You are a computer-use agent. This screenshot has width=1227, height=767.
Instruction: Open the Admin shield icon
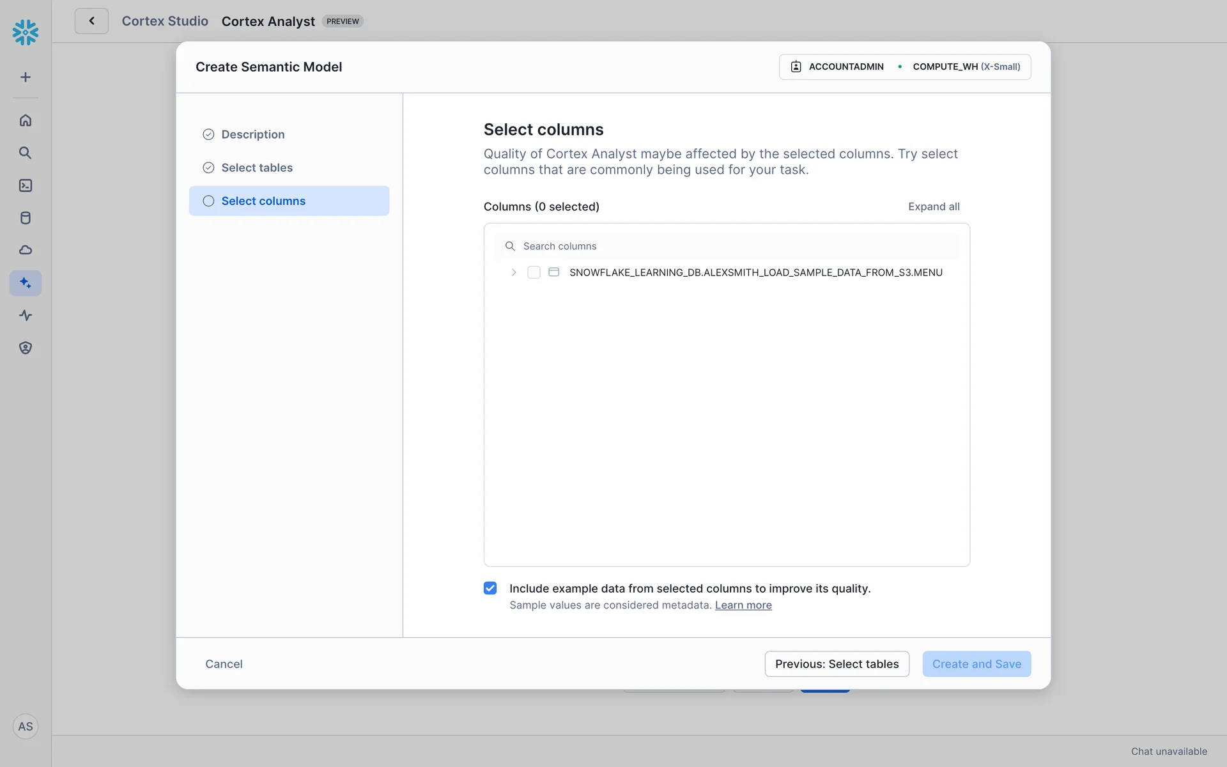click(x=26, y=348)
